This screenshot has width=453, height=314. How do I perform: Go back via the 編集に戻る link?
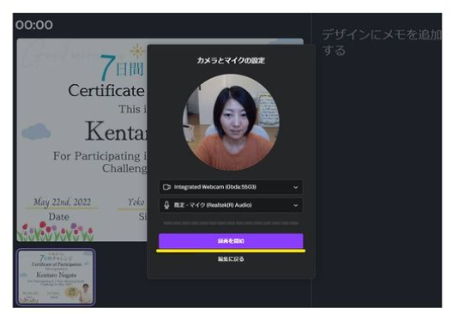coord(231,259)
